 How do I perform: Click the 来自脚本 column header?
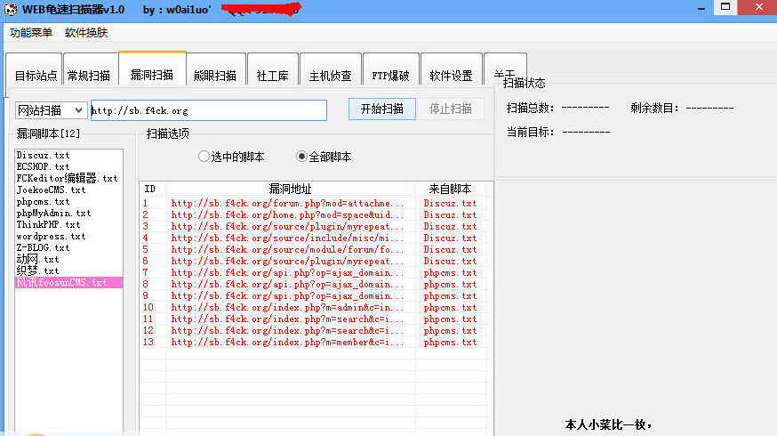451,189
